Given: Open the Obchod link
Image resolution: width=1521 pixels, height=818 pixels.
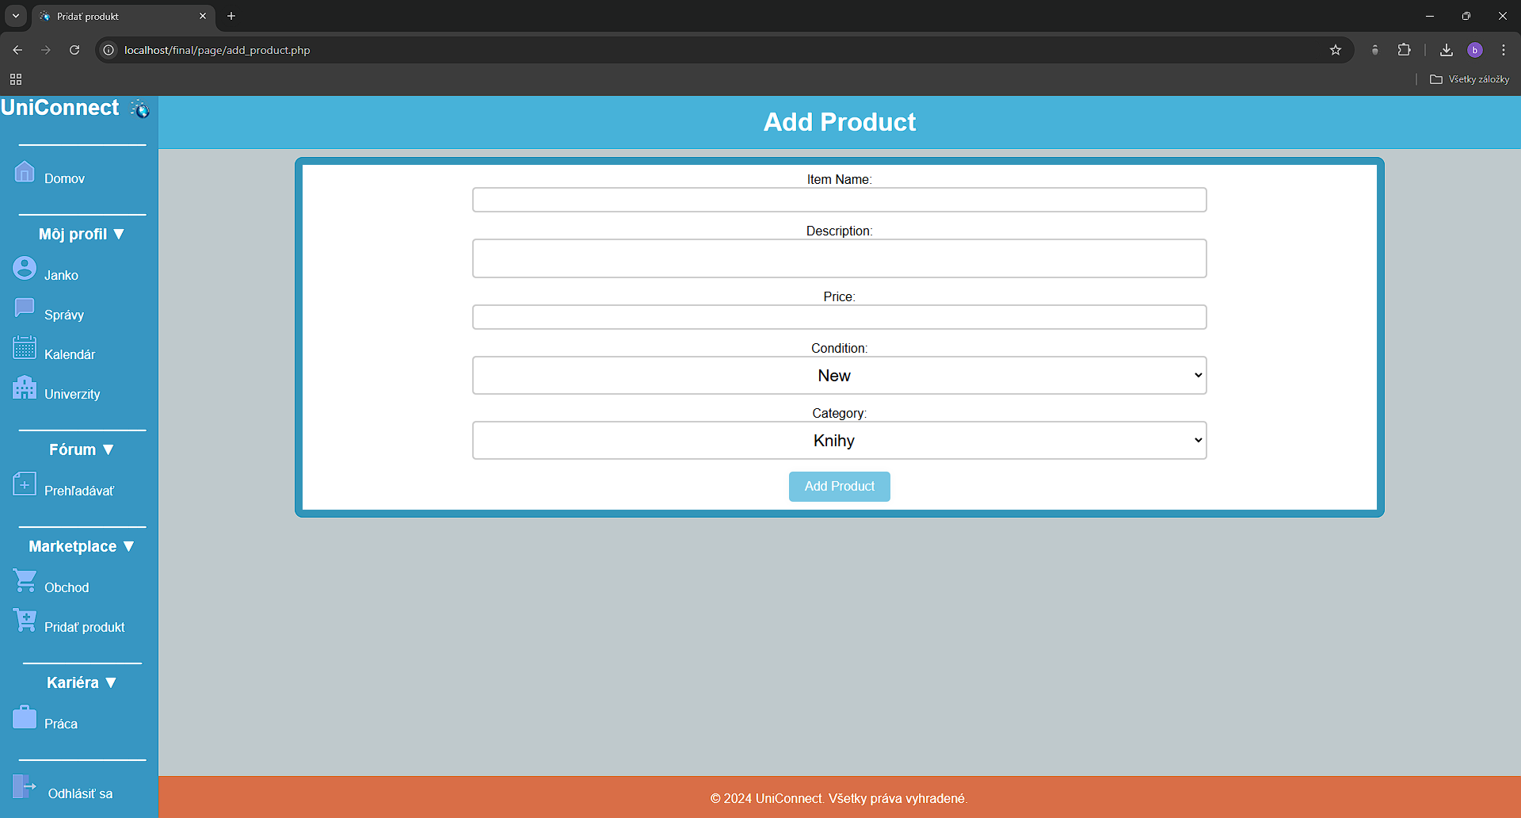Looking at the screenshot, I should 67,587.
